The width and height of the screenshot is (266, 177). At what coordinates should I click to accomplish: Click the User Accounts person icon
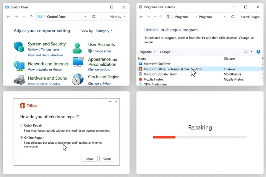click(77, 48)
